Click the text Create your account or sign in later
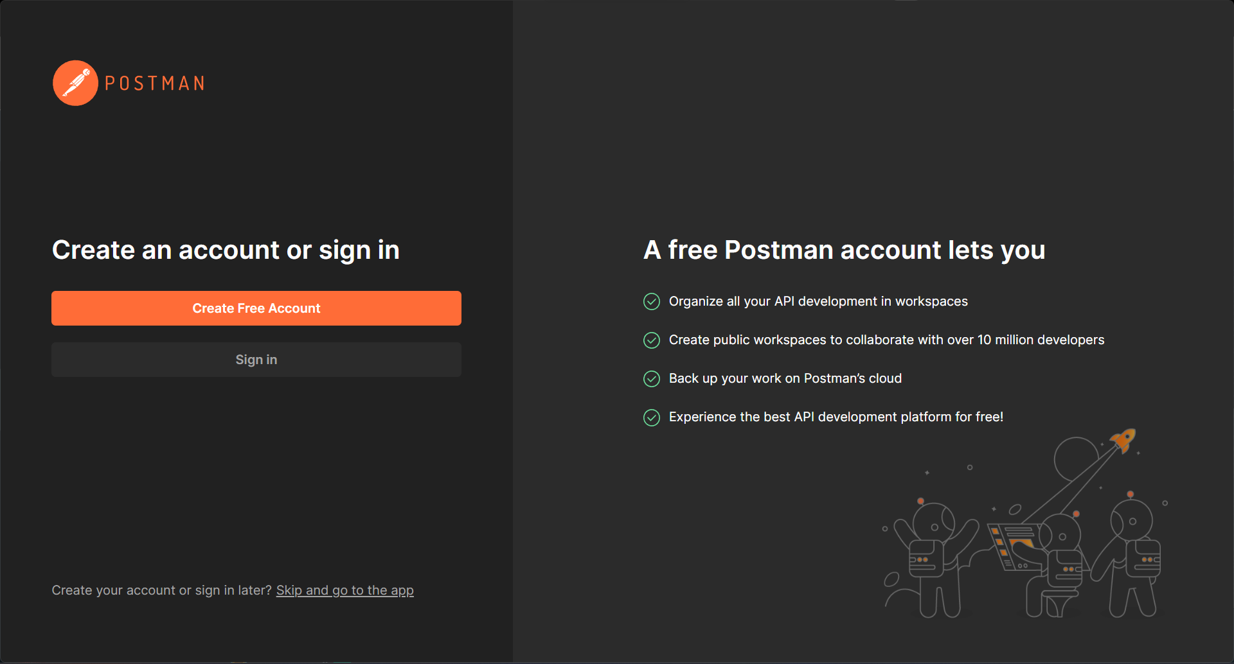Screen dimensions: 1234x664 pos(162,590)
